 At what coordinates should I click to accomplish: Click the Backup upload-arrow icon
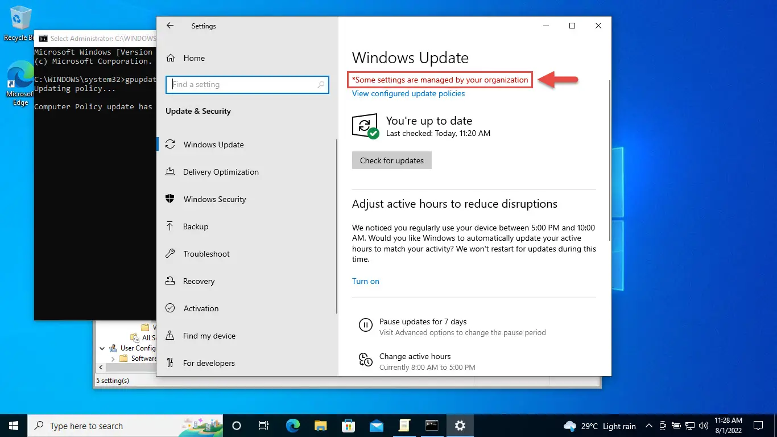pyautogui.click(x=170, y=226)
